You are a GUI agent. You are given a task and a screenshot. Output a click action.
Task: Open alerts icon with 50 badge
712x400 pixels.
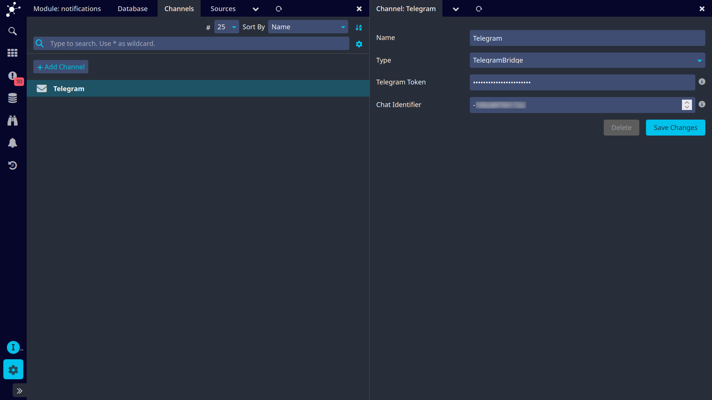(13, 76)
